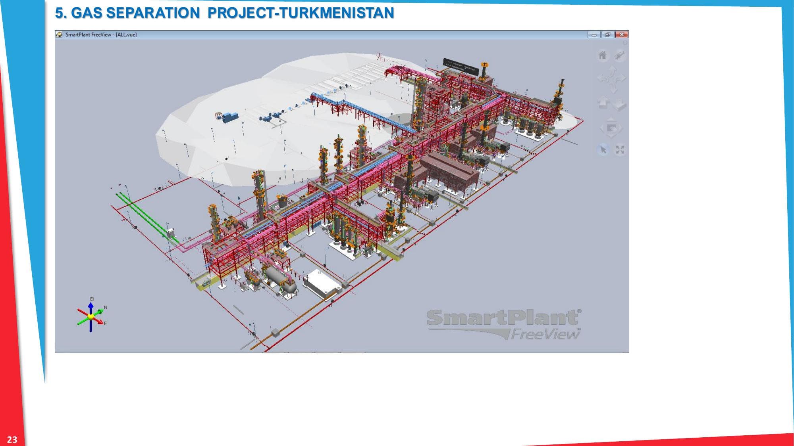Viewport: 794px width, 446px height.
Task: Click the SmartPlant FreeView app icon in the title bar
Action: [x=59, y=34]
